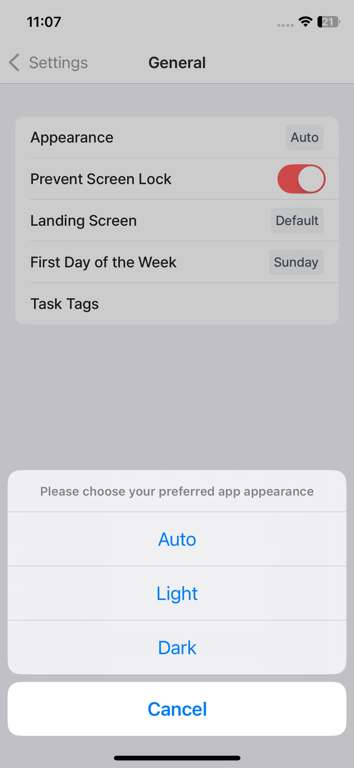This screenshot has width=354, height=768.
Task: Open First Day of the Week dropdown
Action: point(296,262)
